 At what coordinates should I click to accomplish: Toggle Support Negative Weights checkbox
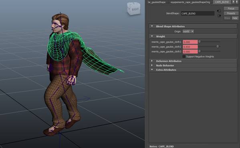[184, 57]
